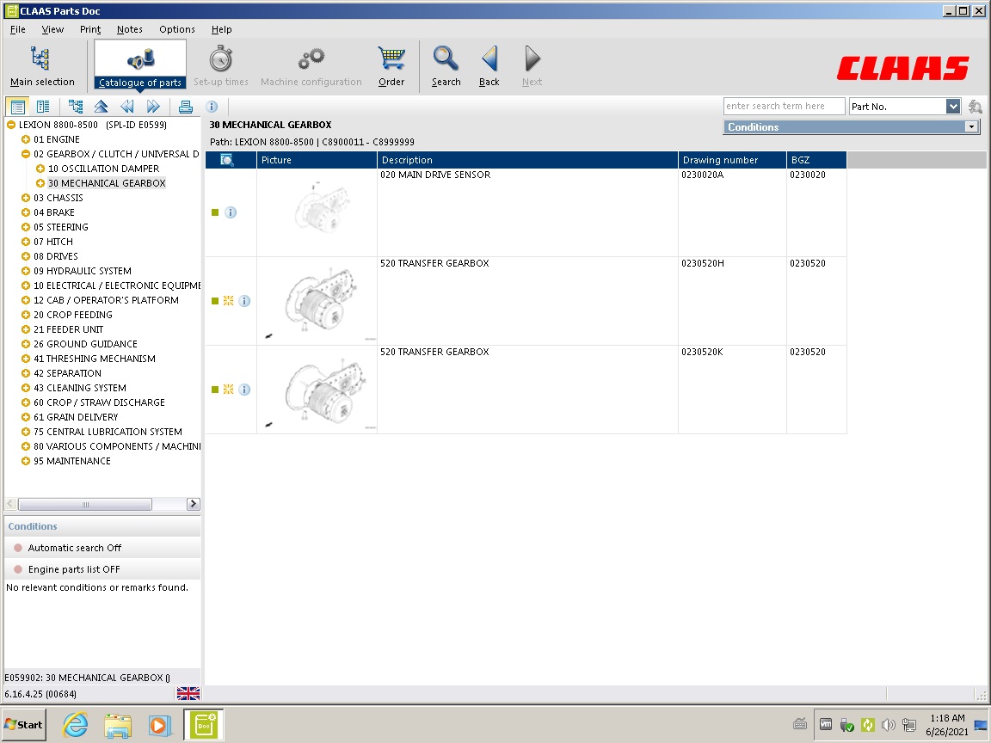
Task: Open the Order shopping cart
Action: click(391, 65)
